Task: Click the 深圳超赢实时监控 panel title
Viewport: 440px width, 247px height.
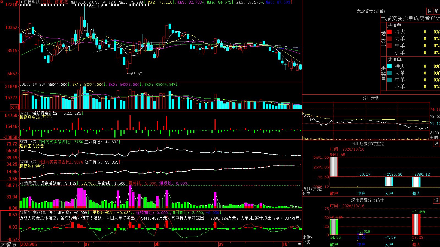Action: point(367,144)
